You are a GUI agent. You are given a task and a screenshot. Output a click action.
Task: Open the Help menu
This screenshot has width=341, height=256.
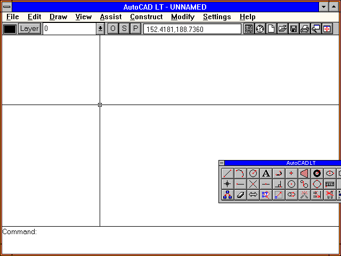(247, 17)
